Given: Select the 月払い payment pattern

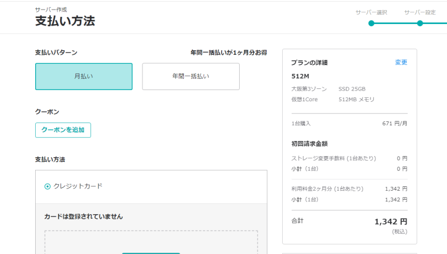Looking at the screenshot, I should [84, 77].
